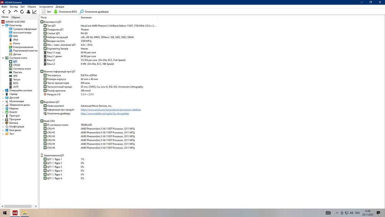
Task: Expand the Операційна система tree node
Action: tap(3, 91)
